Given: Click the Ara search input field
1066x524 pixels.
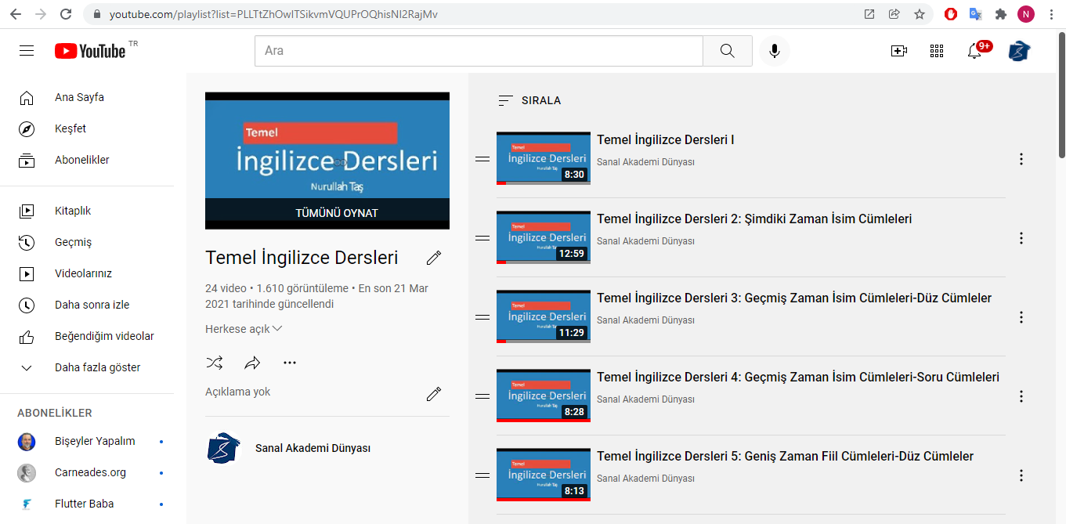Looking at the screenshot, I should (x=478, y=51).
